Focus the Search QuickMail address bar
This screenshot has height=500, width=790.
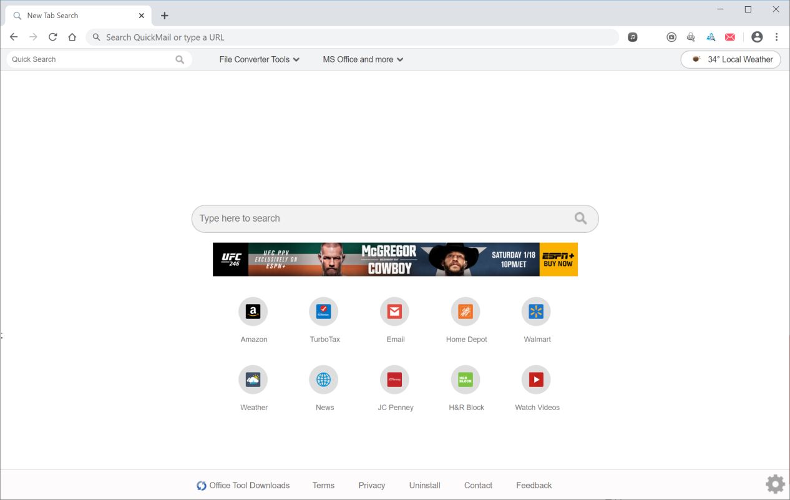(x=353, y=37)
